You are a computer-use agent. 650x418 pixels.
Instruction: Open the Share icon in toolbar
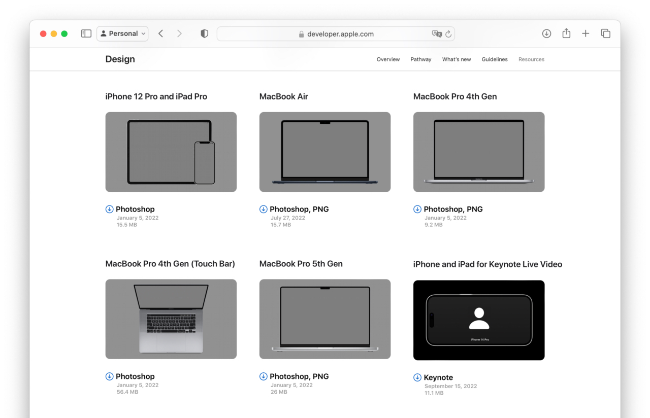point(566,33)
